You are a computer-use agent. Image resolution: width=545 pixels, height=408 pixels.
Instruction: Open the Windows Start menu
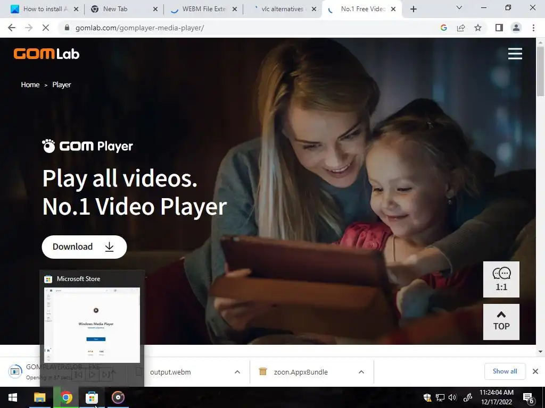click(13, 397)
